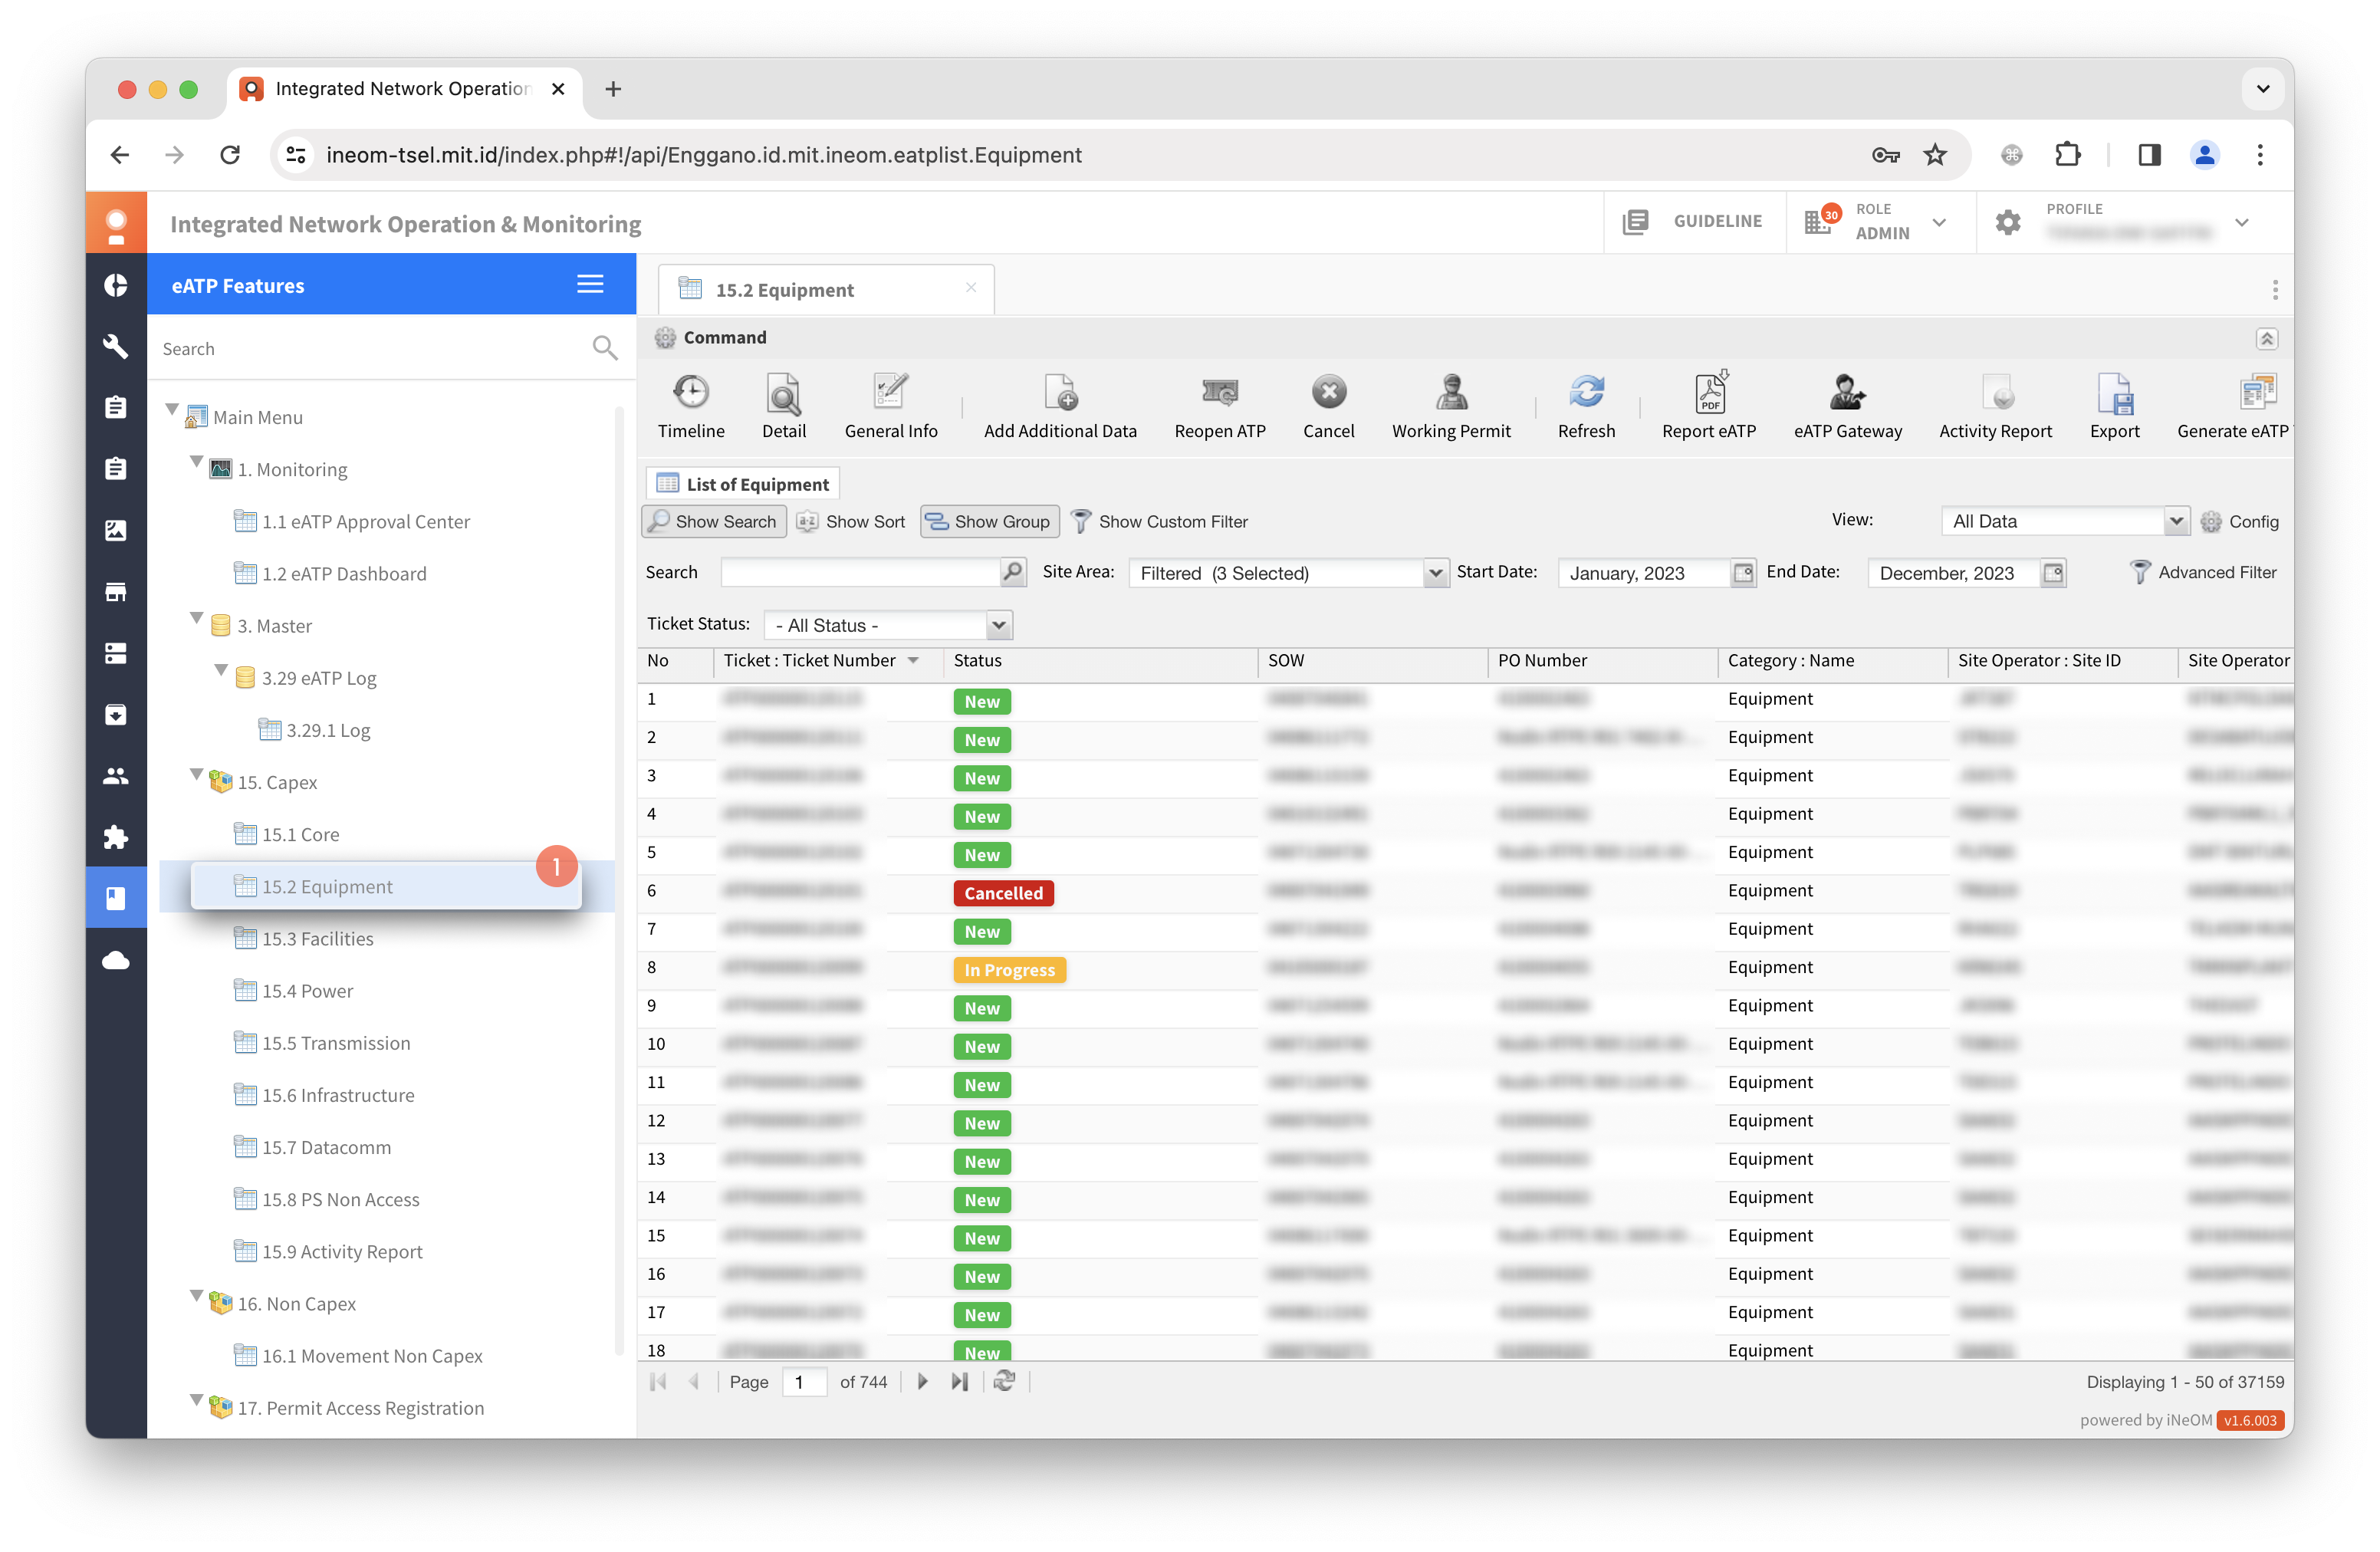Jump to the last page arrow
Screen dimensions: 2380x1552
click(x=959, y=1381)
